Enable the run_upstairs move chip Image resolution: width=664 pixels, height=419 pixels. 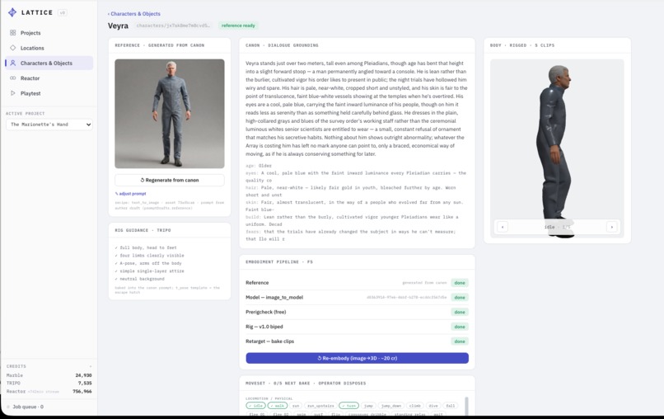click(x=320, y=406)
